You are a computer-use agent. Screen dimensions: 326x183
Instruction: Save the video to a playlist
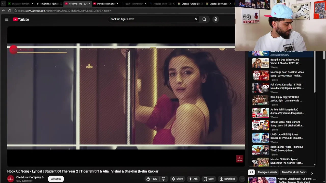[208, 179]
